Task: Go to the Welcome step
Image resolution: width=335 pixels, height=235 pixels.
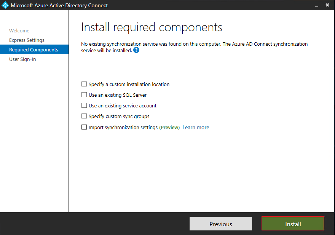Action: point(19,30)
